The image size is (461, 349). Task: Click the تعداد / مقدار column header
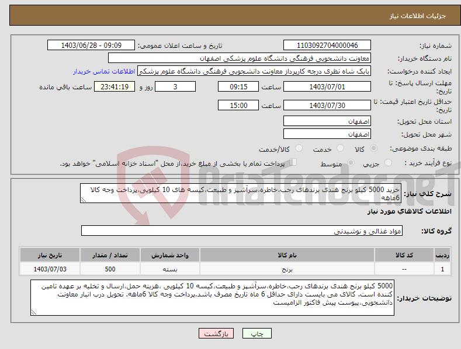pyautogui.click(x=110, y=255)
